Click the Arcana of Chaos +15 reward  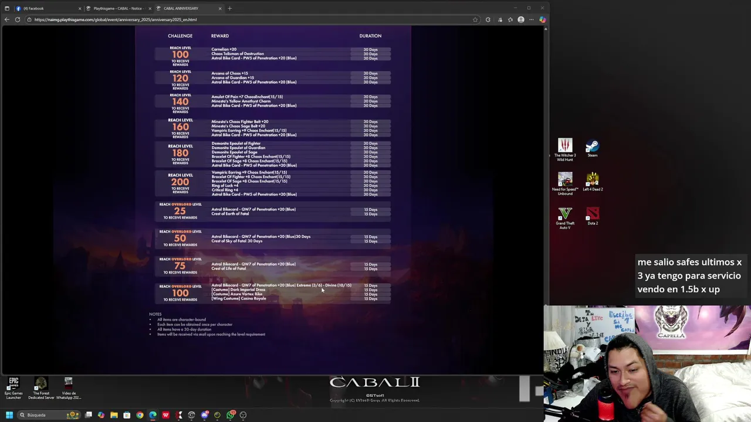pos(232,73)
